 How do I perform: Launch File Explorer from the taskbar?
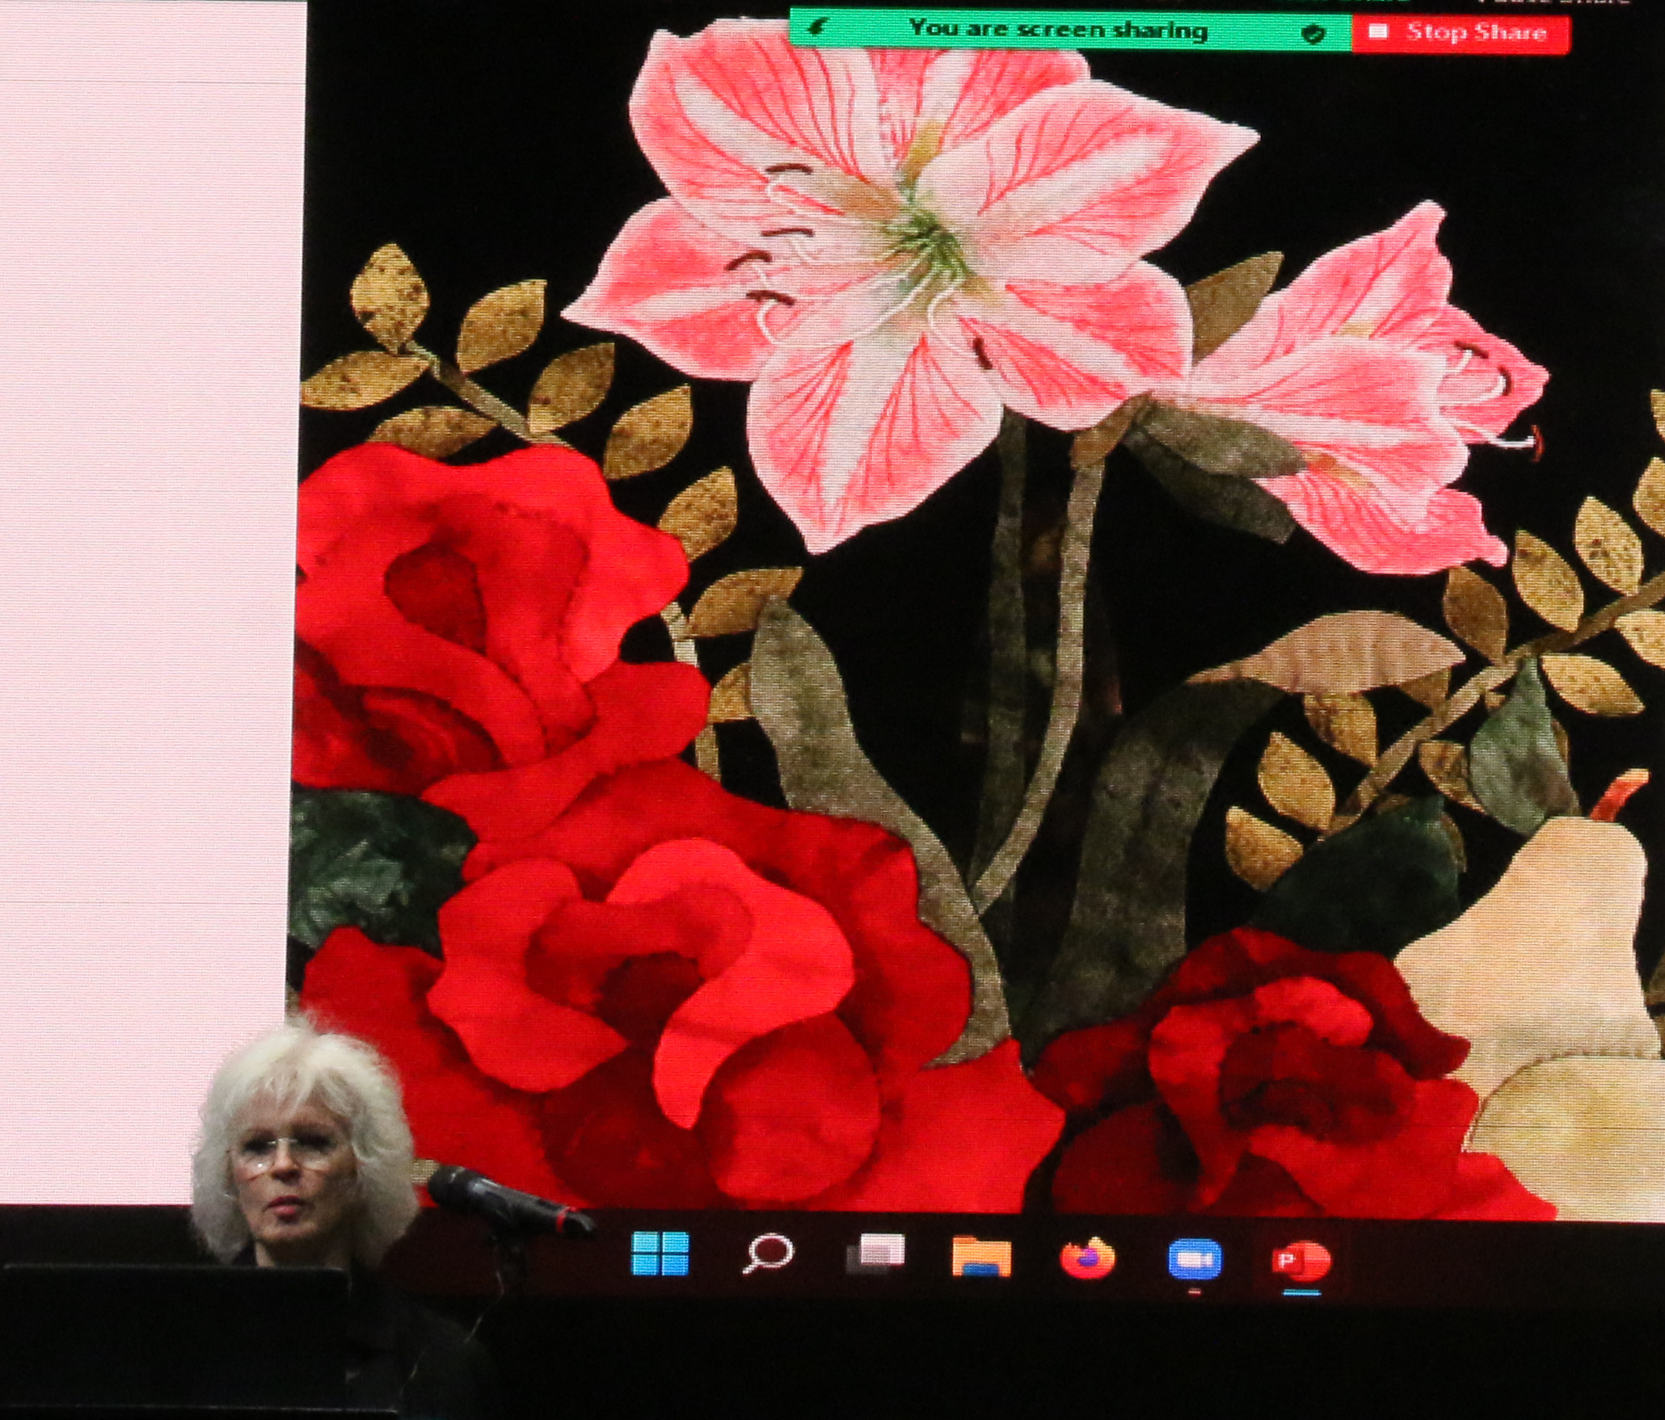(x=981, y=1256)
